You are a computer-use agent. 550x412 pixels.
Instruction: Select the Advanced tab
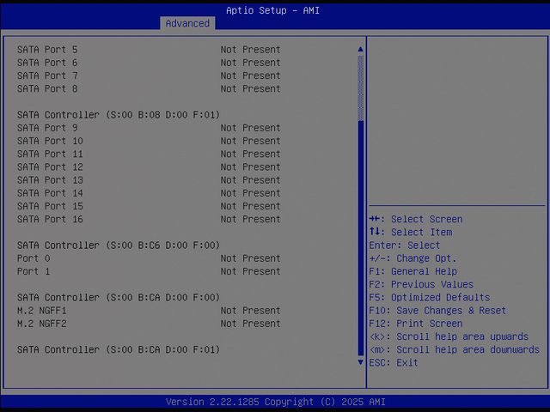tap(187, 23)
